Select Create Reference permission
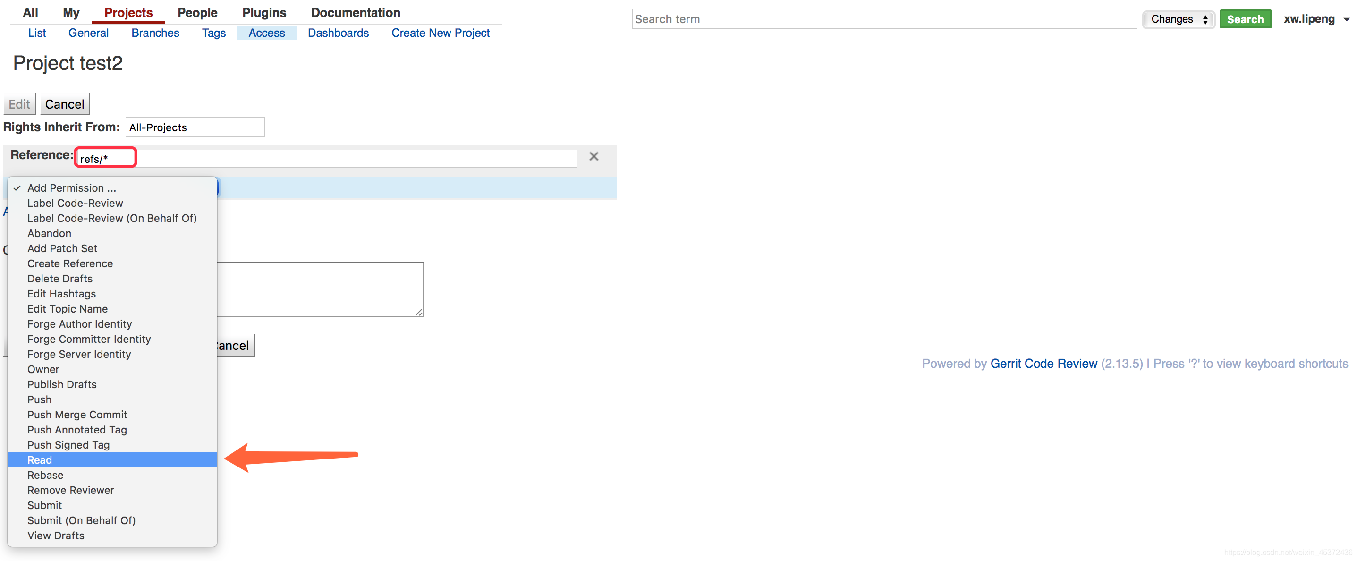This screenshot has height=561, width=1357. [70, 263]
